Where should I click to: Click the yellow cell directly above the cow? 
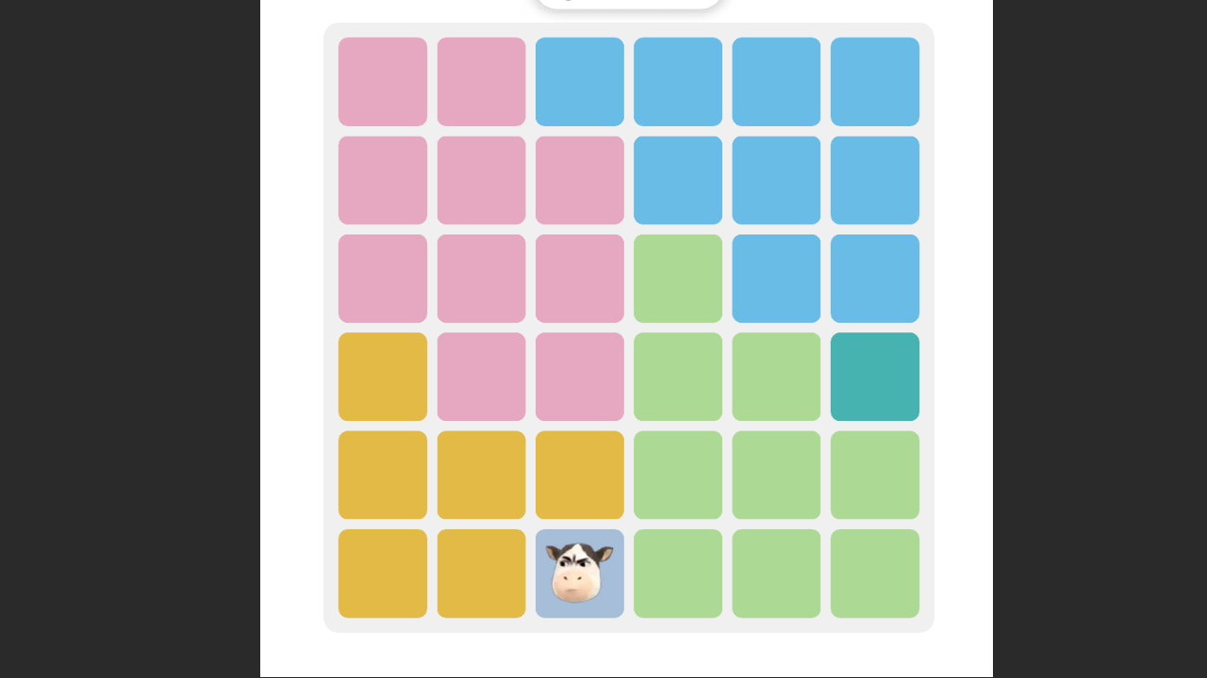(580, 475)
